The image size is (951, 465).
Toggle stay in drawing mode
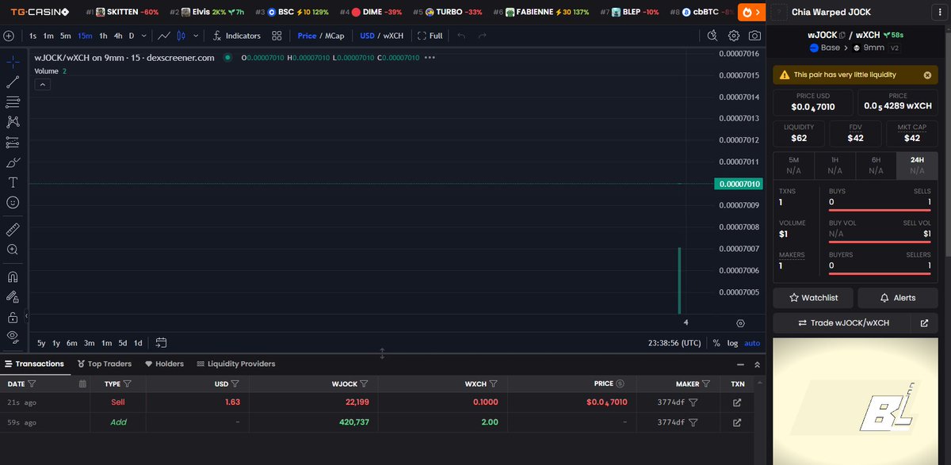tap(13, 297)
